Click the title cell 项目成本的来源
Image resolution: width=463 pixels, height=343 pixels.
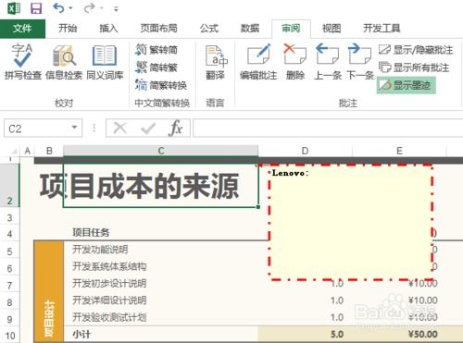click(x=161, y=185)
